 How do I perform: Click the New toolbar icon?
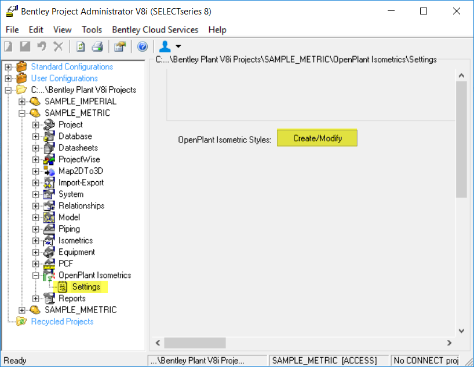9,46
